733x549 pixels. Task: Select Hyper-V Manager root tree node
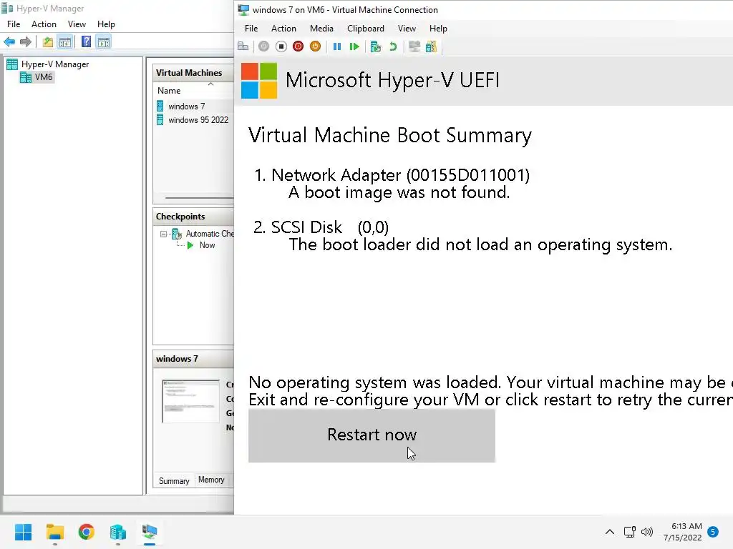pyautogui.click(x=54, y=64)
